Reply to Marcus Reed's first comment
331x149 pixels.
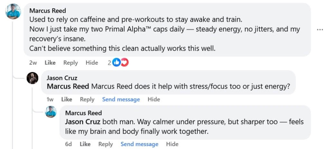[70, 63]
